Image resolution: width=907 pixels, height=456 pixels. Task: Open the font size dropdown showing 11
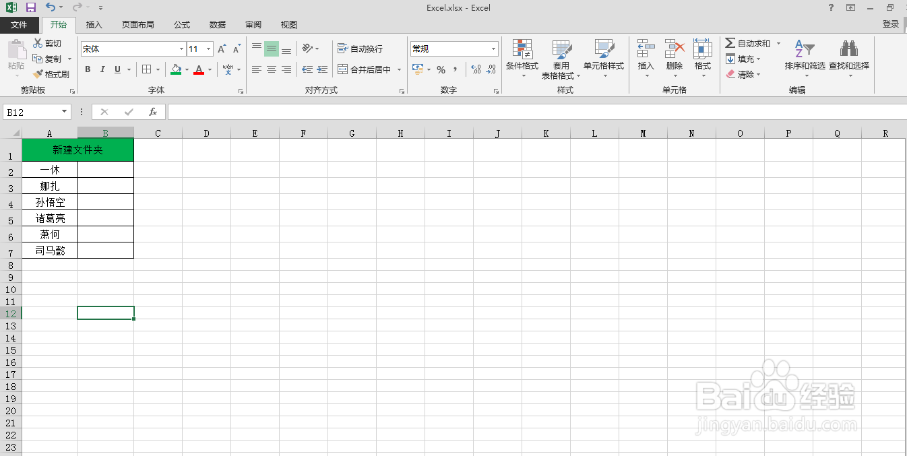209,49
